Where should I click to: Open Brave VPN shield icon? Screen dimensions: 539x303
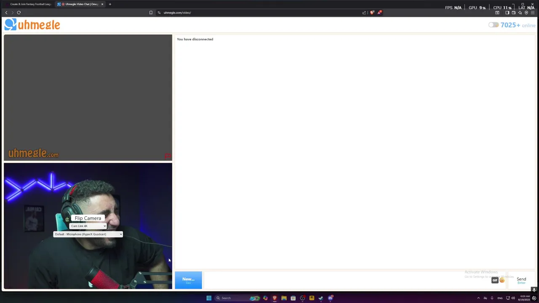click(x=526, y=13)
